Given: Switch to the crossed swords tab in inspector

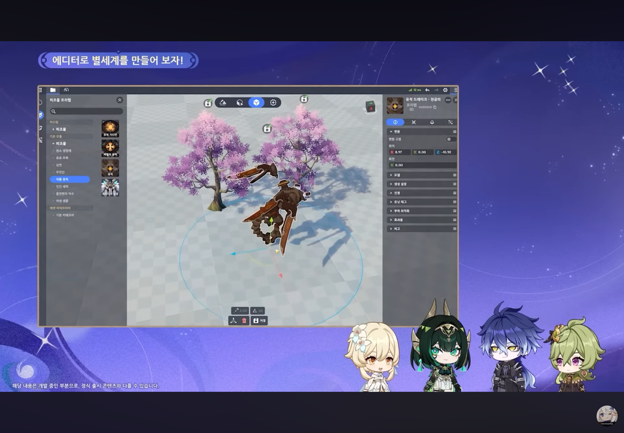Looking at the screenshot, I should [x=414, y=122].
